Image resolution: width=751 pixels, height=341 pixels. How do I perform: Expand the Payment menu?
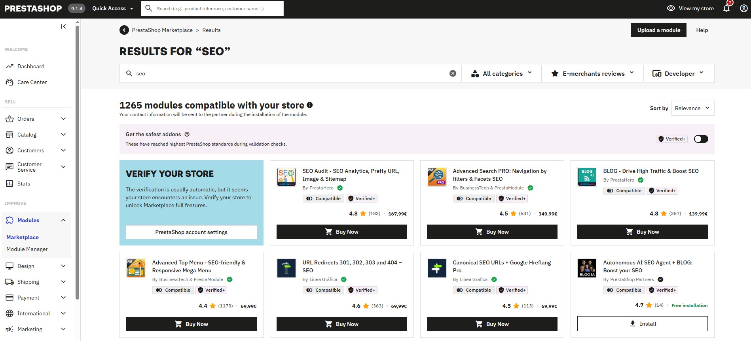(63, 298)
